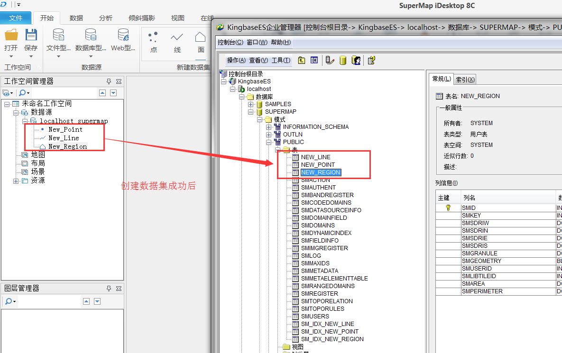Select the NEW_LINE table
This screenshot has width=562, height=353.
(316, 157)
